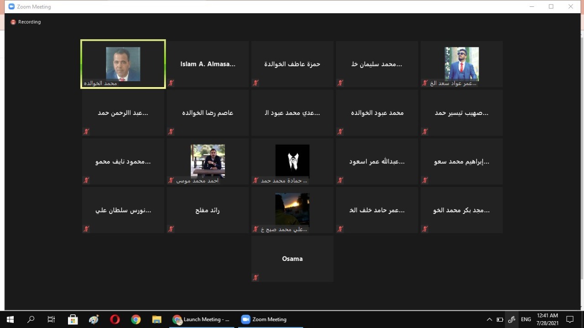
Task: Click the suit-and-tie avatar participant tile
Action: click(292, 161)
